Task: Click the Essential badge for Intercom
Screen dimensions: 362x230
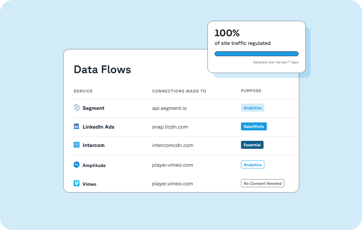Action: [252, 145]
